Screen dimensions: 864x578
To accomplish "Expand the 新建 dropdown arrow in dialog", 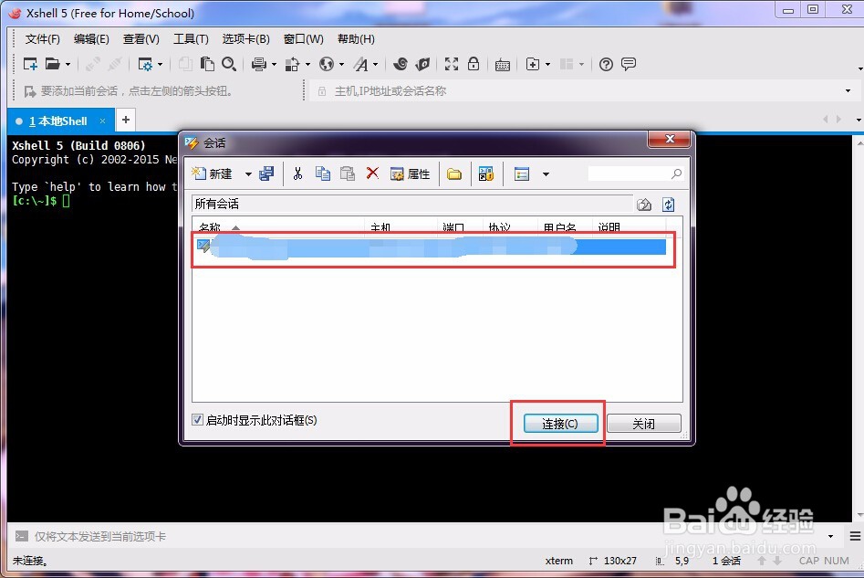I will 248,174.
